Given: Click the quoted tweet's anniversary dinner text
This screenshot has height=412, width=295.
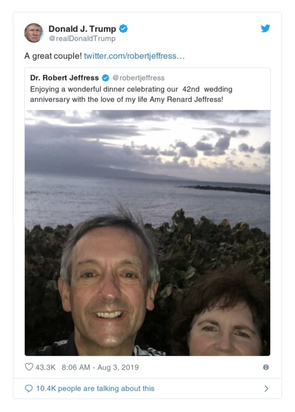Looking at the screenshot, I should pos(131,94).
